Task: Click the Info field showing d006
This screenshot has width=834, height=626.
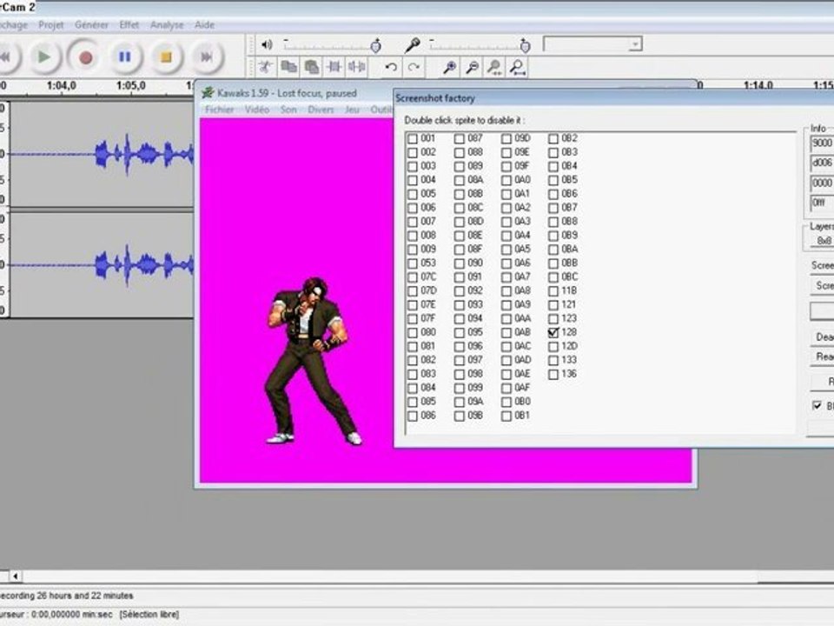Action: (822, 163)
